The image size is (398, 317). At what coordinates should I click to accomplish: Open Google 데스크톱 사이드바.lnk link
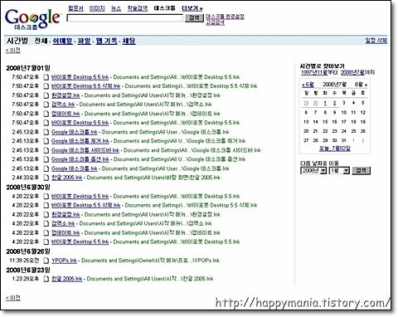[x=85, y=150]
